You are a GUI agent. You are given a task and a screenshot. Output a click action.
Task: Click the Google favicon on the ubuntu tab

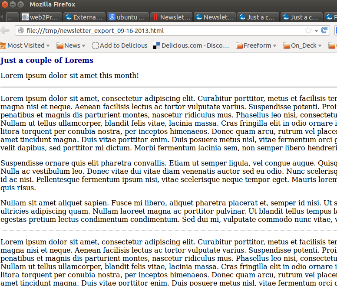(112, 17)
